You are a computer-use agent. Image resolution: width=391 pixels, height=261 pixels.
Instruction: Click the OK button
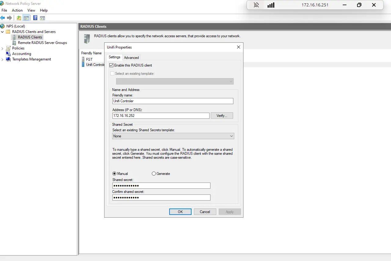pyautogui.click(x=180, y=212)
